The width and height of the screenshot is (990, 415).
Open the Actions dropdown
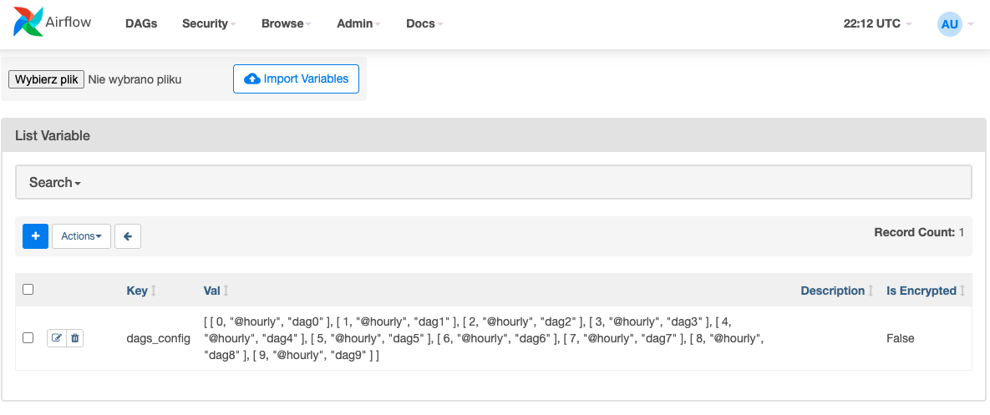coord(81,236)
